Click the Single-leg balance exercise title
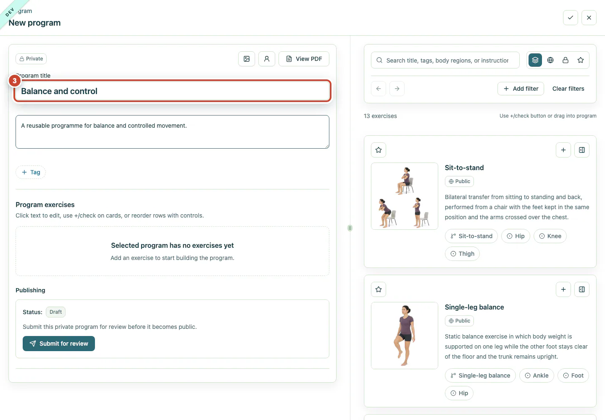 click(474, 307)
